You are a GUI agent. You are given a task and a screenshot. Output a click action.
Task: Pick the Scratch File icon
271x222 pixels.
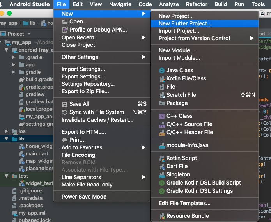click(x=162, y=95)
